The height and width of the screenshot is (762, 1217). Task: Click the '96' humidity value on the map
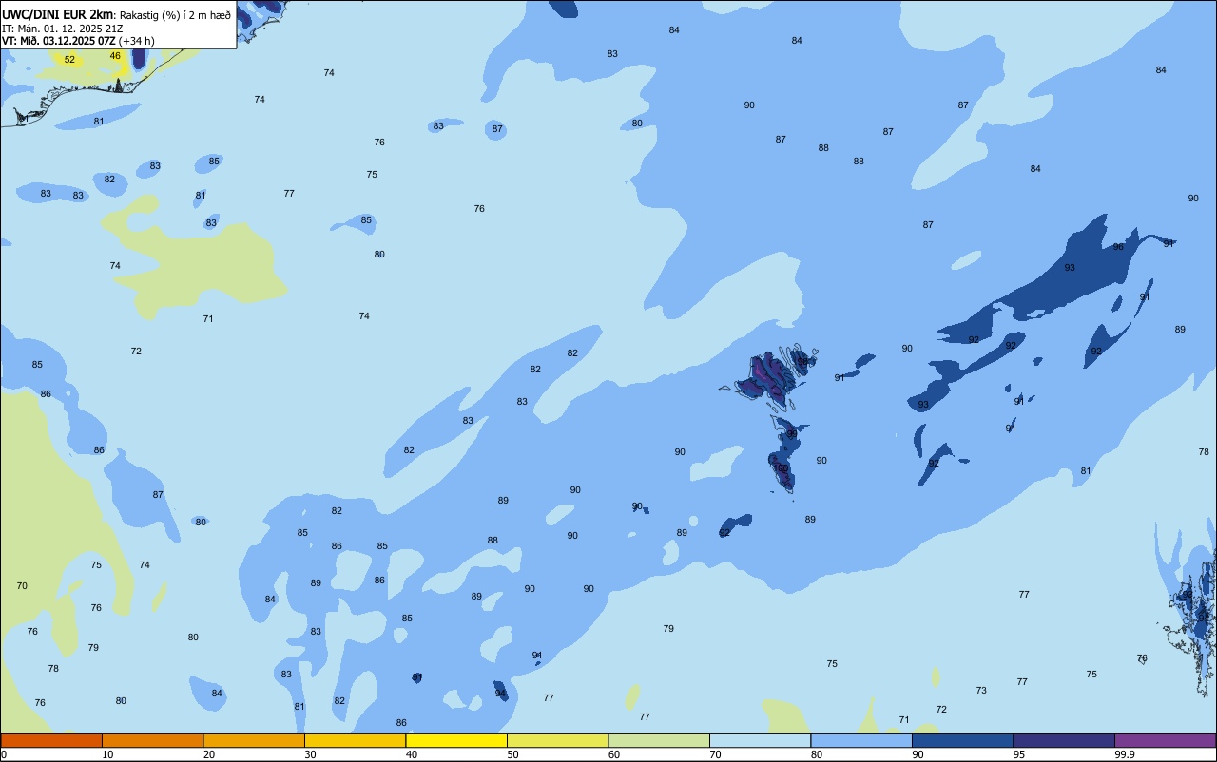point(1118,247)
